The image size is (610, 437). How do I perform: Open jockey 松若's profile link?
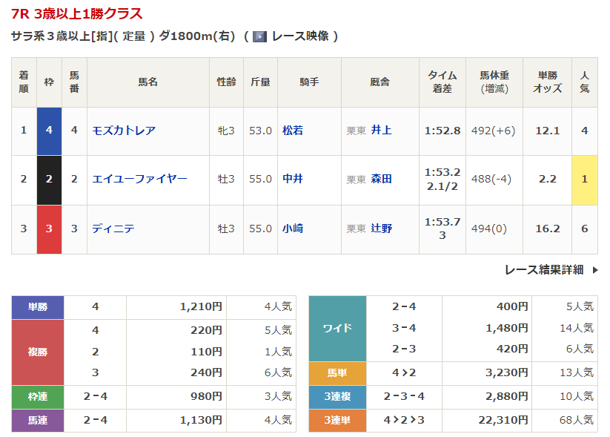coord(293,131)
